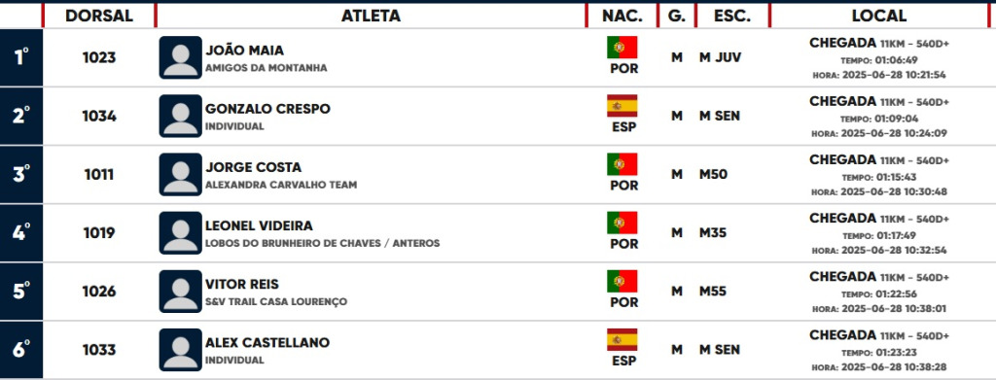Click Leonel Videira's profile avatar icon
996x380 pixels.
[180, 233]
